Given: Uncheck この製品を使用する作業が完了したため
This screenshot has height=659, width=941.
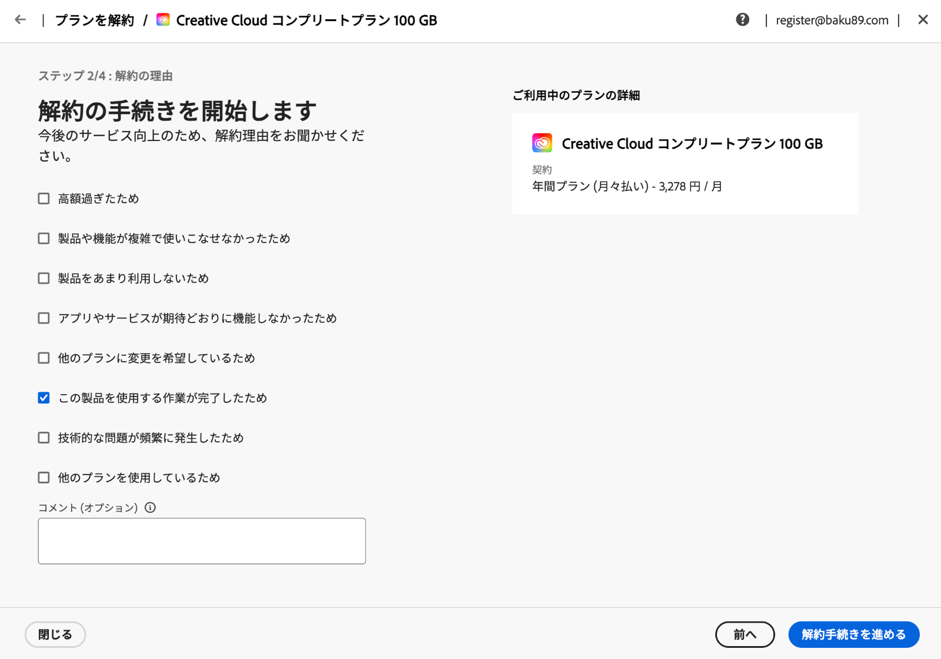Looking at the screenshot, I should click(x=44, y=398).
